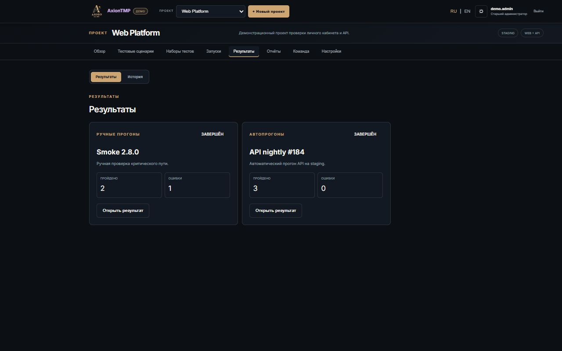Open the Наборы тестов tab

[180, 51]
